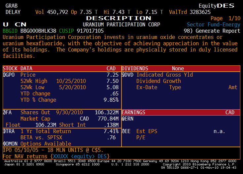Click the URANIUM PARTICIPATION CORP title
Viewport: 243px width, 174px height.
[121, 24]
